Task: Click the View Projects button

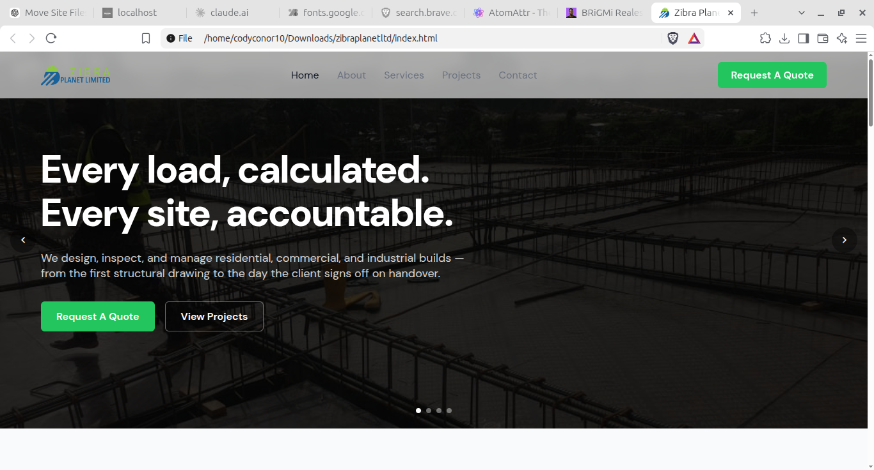Action: pyautogui.click(x=214, y=317)
